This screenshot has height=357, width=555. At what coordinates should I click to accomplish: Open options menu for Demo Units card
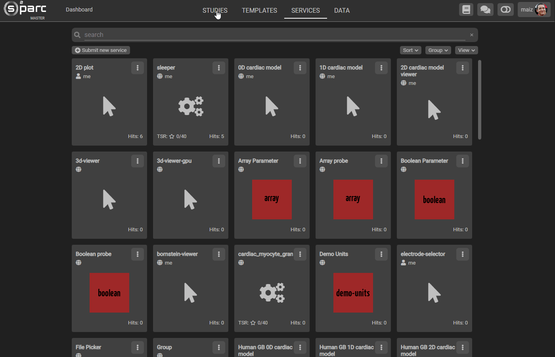click(x=381, y=254)
